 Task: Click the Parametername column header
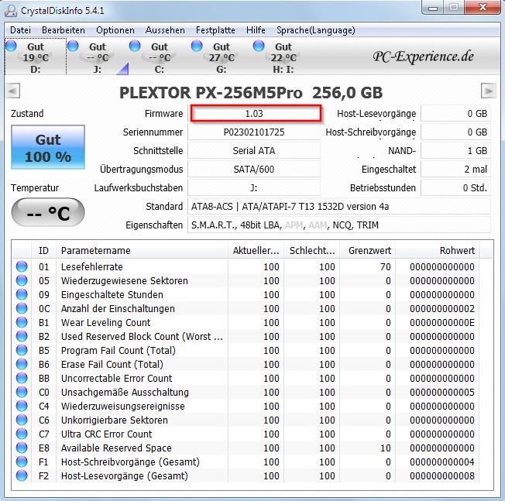tap(142, 251)
